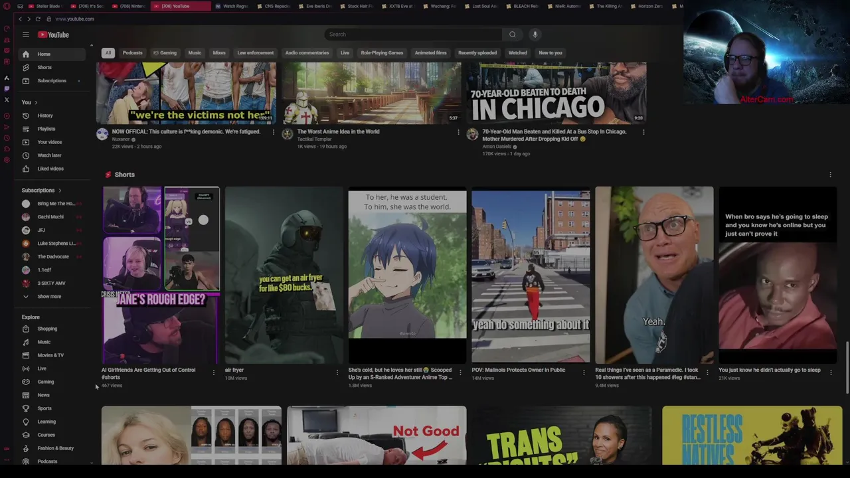850x478 pixels.
Task: Open Gachi Muchi channel subscription
Action: [x=52, y=216]
